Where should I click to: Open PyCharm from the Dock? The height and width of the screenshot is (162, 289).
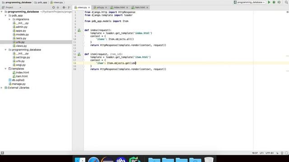coord(135,159)
